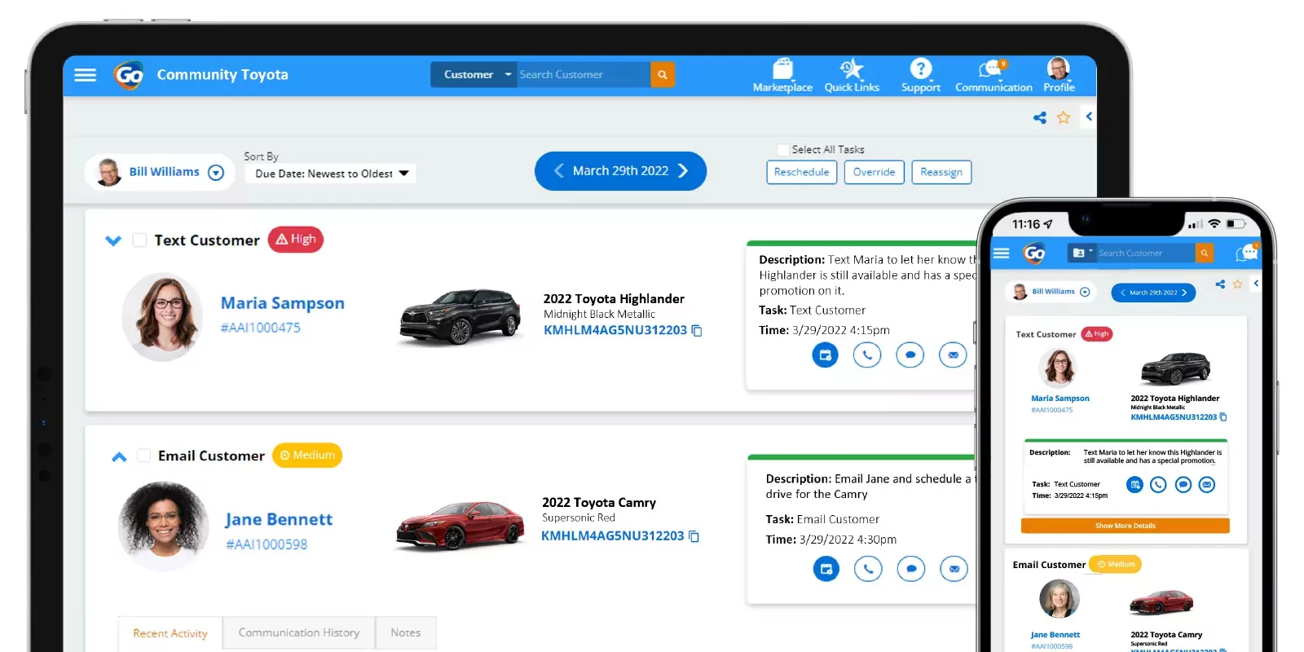Image resolution: width=1304 pixels, height=652 pixels.
Task: Click the Search Customer field on the phone
Action: pos(1145,253)
